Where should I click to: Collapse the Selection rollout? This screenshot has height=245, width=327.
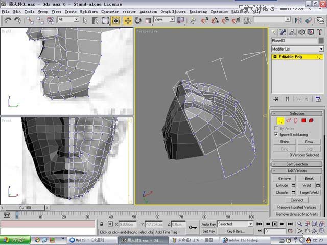pyautogui.click(x=297, y=113)
